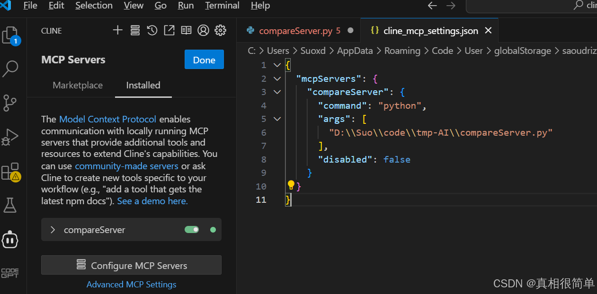
Task: Open Cline in editor popout icon
Action: (x=169, y=30)
